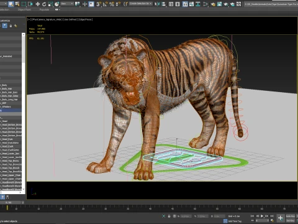The height and width of the screenshot is (224, 298).
Task: Click the Select and Place tool
Action: click(56, 4)
